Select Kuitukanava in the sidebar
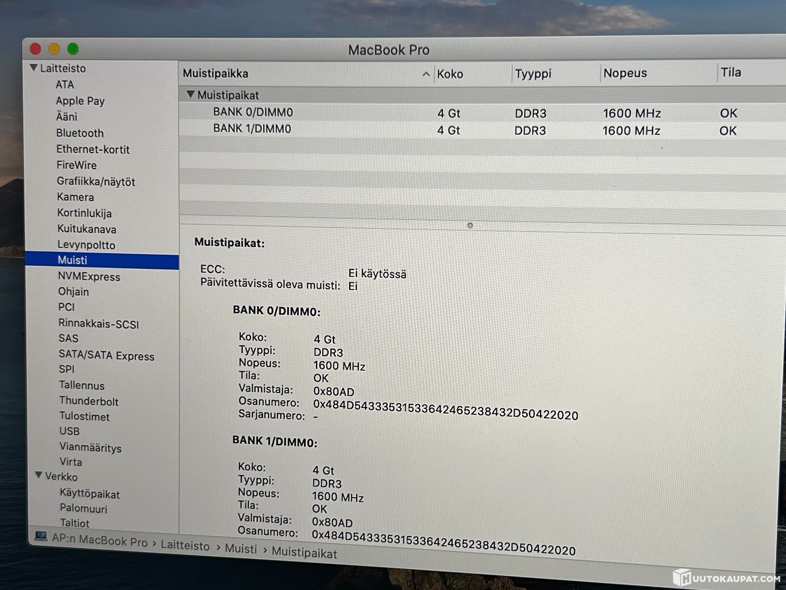 [87, 229]
